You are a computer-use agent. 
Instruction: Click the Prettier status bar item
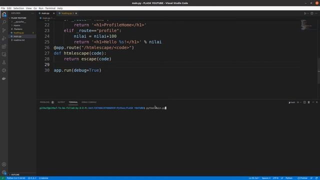(302, 178)
